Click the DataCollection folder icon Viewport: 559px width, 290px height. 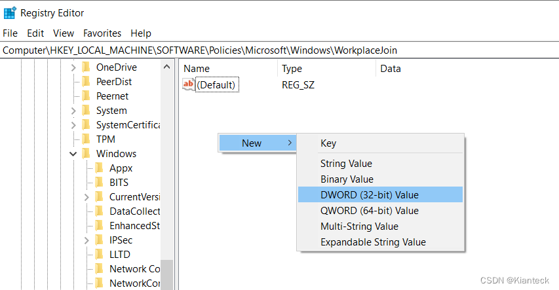coord(99,211)
